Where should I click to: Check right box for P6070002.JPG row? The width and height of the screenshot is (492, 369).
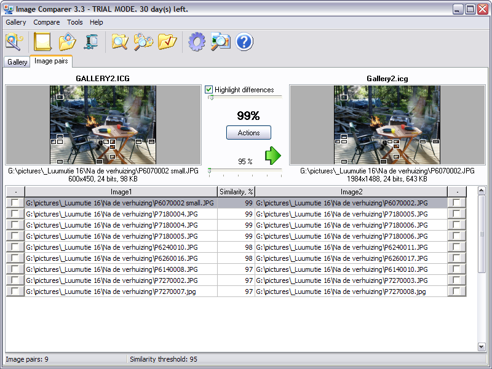(456, 203)
